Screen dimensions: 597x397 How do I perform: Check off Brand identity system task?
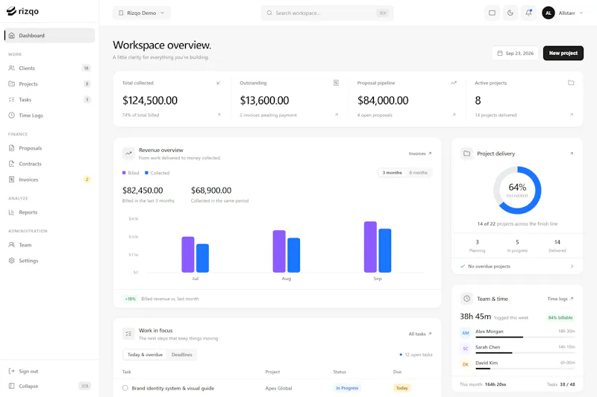[x=125, y=388]
